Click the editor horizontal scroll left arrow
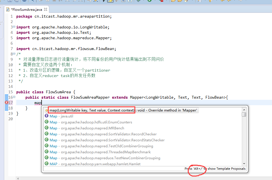The image size is (272, 180). (18, 179)
